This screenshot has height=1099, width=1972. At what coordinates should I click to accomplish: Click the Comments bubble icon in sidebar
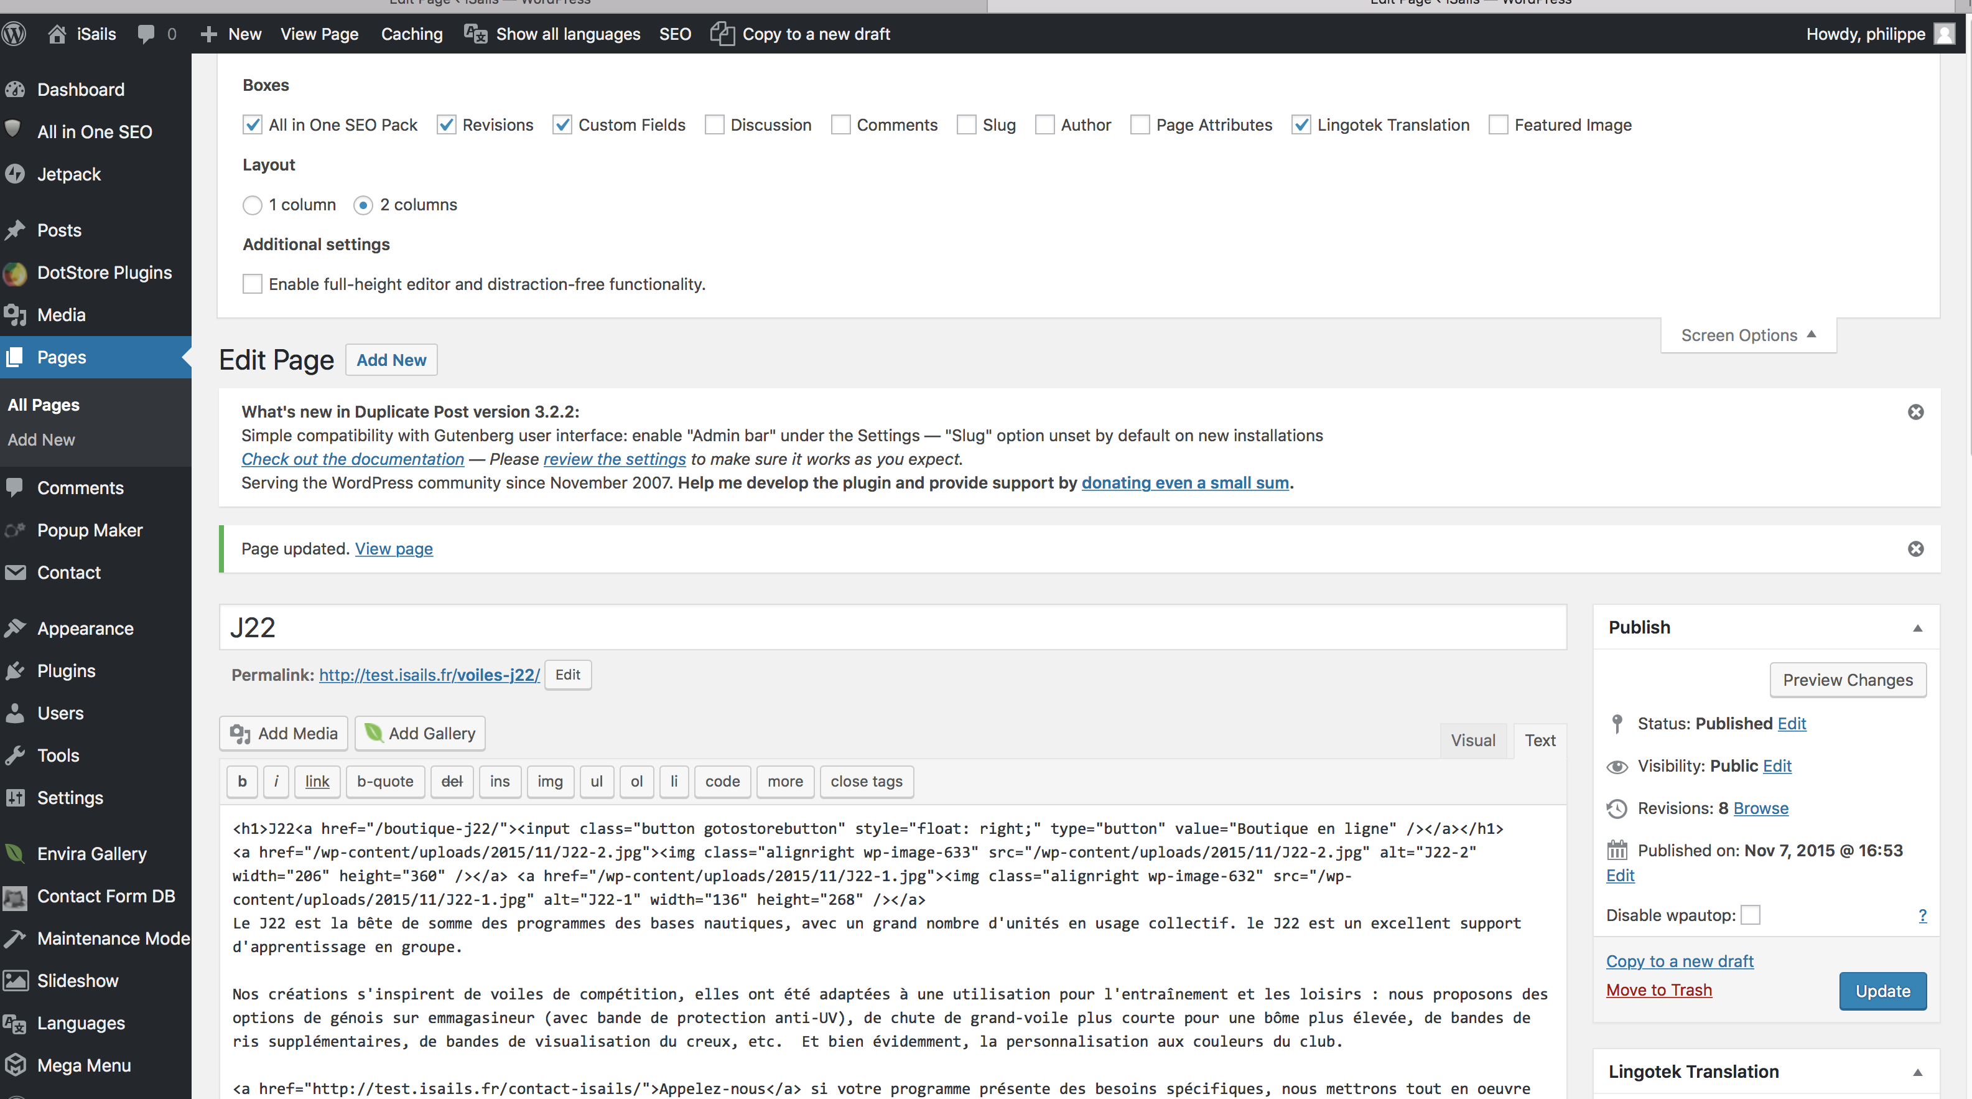coord(14,487)
